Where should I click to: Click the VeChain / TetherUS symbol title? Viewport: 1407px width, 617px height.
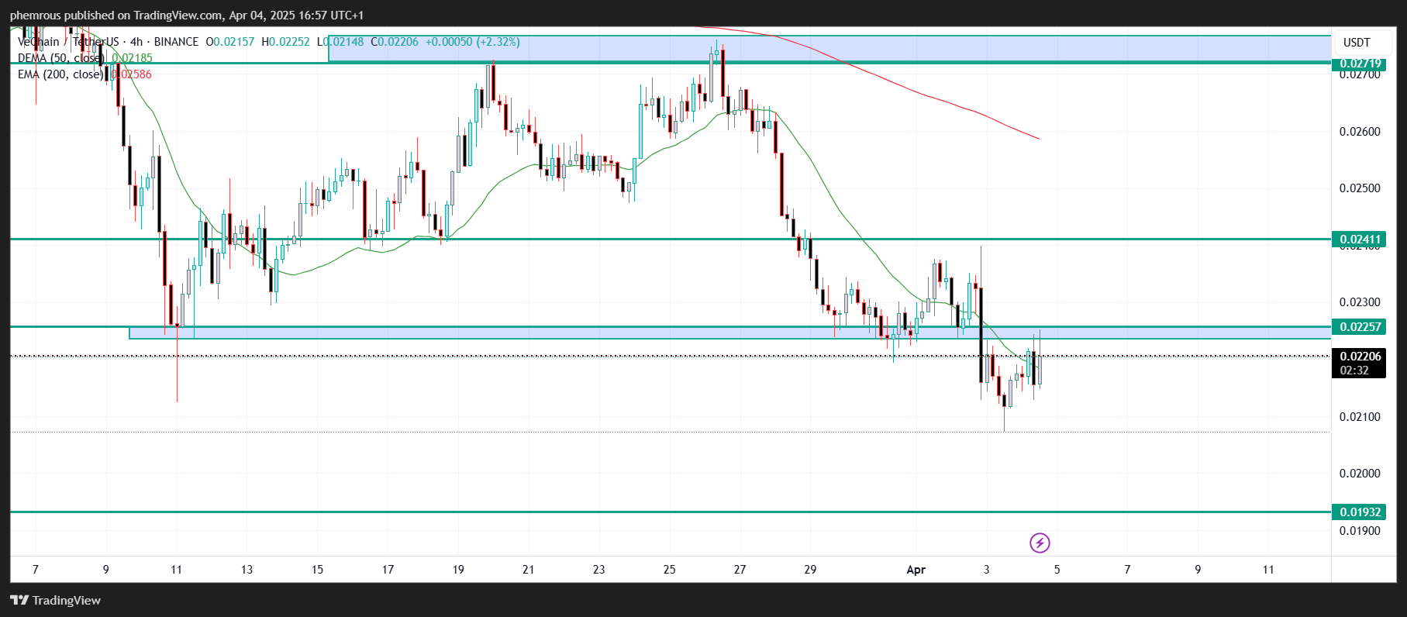tap(68, 42)
